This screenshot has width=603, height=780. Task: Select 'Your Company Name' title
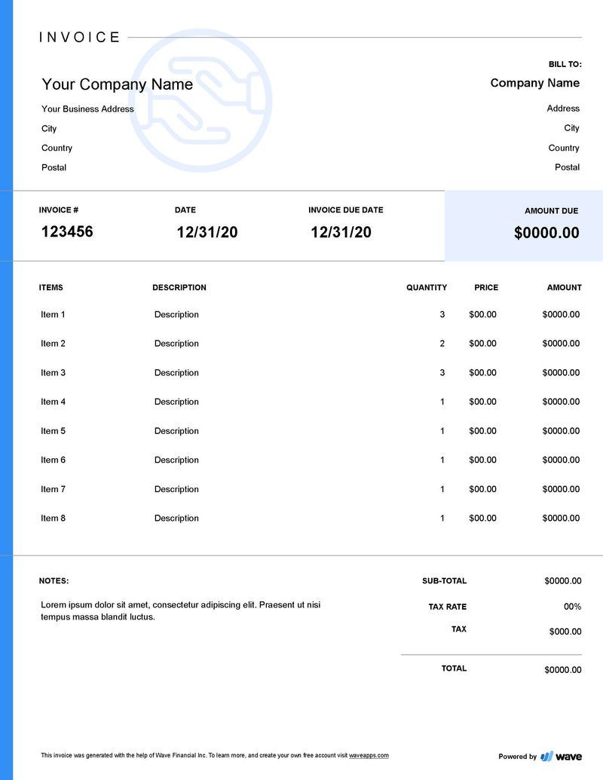(118, 84)
